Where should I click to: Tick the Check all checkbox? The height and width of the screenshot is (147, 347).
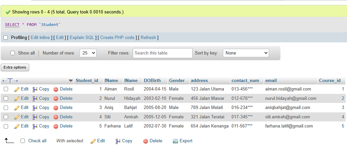23,141
